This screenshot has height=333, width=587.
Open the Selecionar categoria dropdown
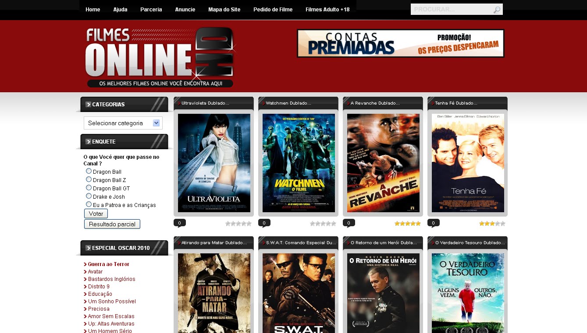[x=123, y=123]
